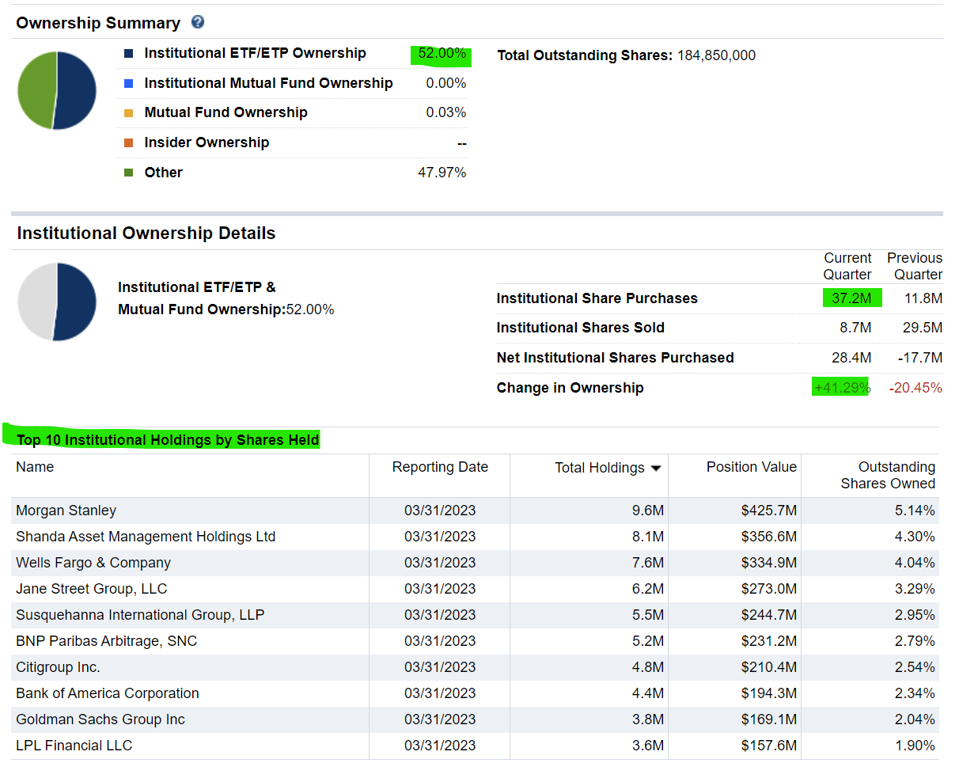
Task: Select BNP Paribas Arbitrage, SNC entry
Action: point(107,641)
